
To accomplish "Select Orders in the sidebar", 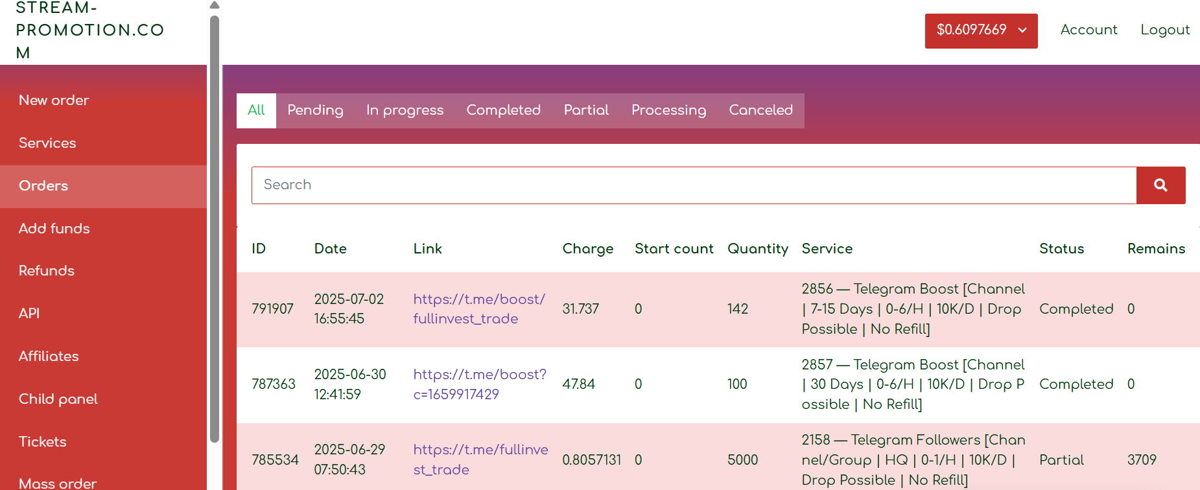I will point(104,186).
